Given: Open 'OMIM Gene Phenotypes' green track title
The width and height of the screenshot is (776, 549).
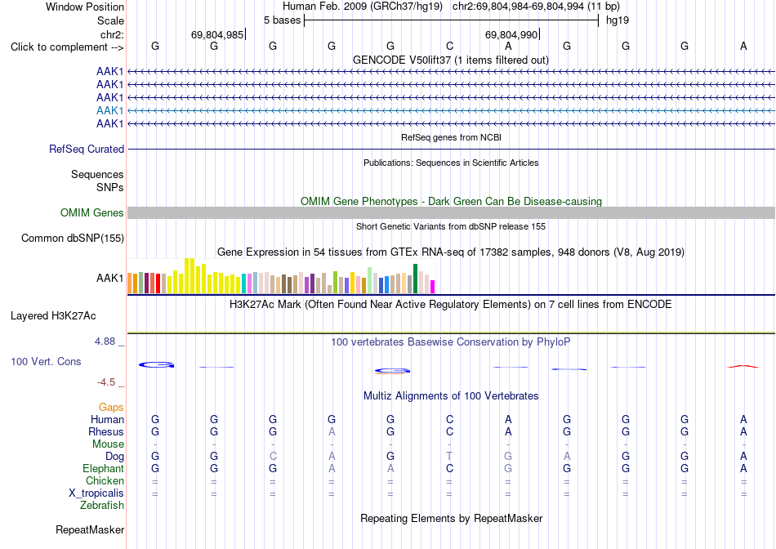Looking at the screenshot, I should [451, 202].
